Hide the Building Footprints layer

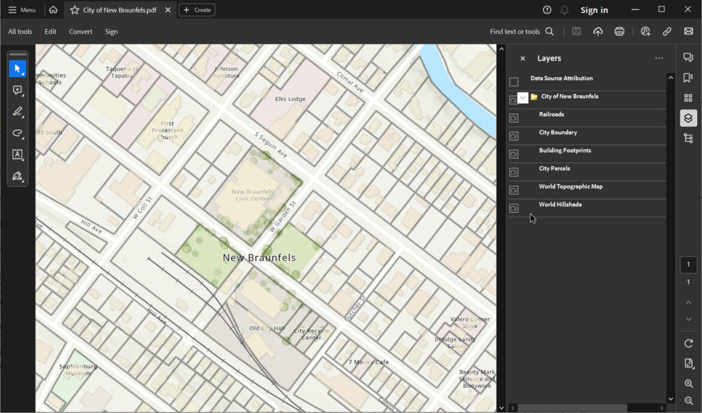pyautogui.click(x=514, y=154)
